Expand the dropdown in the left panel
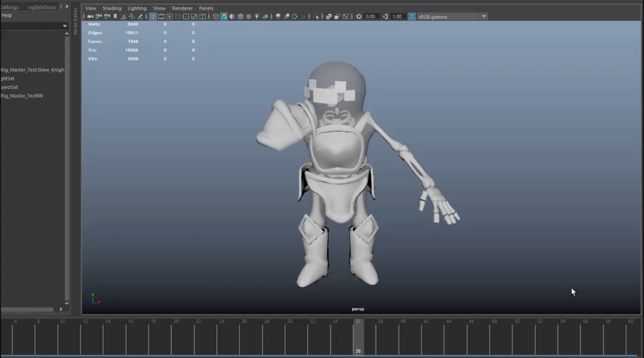This screenshot has height=358, width=644. (x=64, y=26)
